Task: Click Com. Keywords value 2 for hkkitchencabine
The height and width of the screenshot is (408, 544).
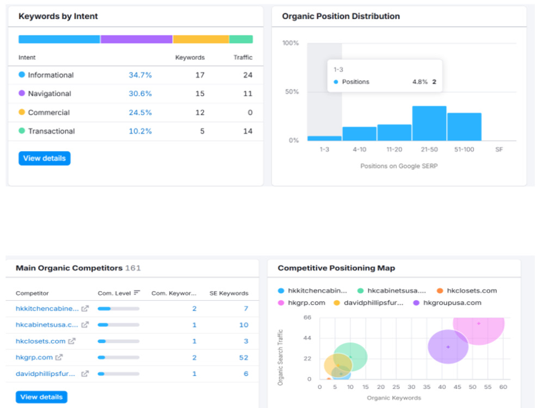Action: tap(194, 308)
